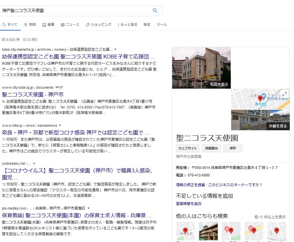Click the 経路案内 button
This screenshot has width=294, height=242.
211,148
